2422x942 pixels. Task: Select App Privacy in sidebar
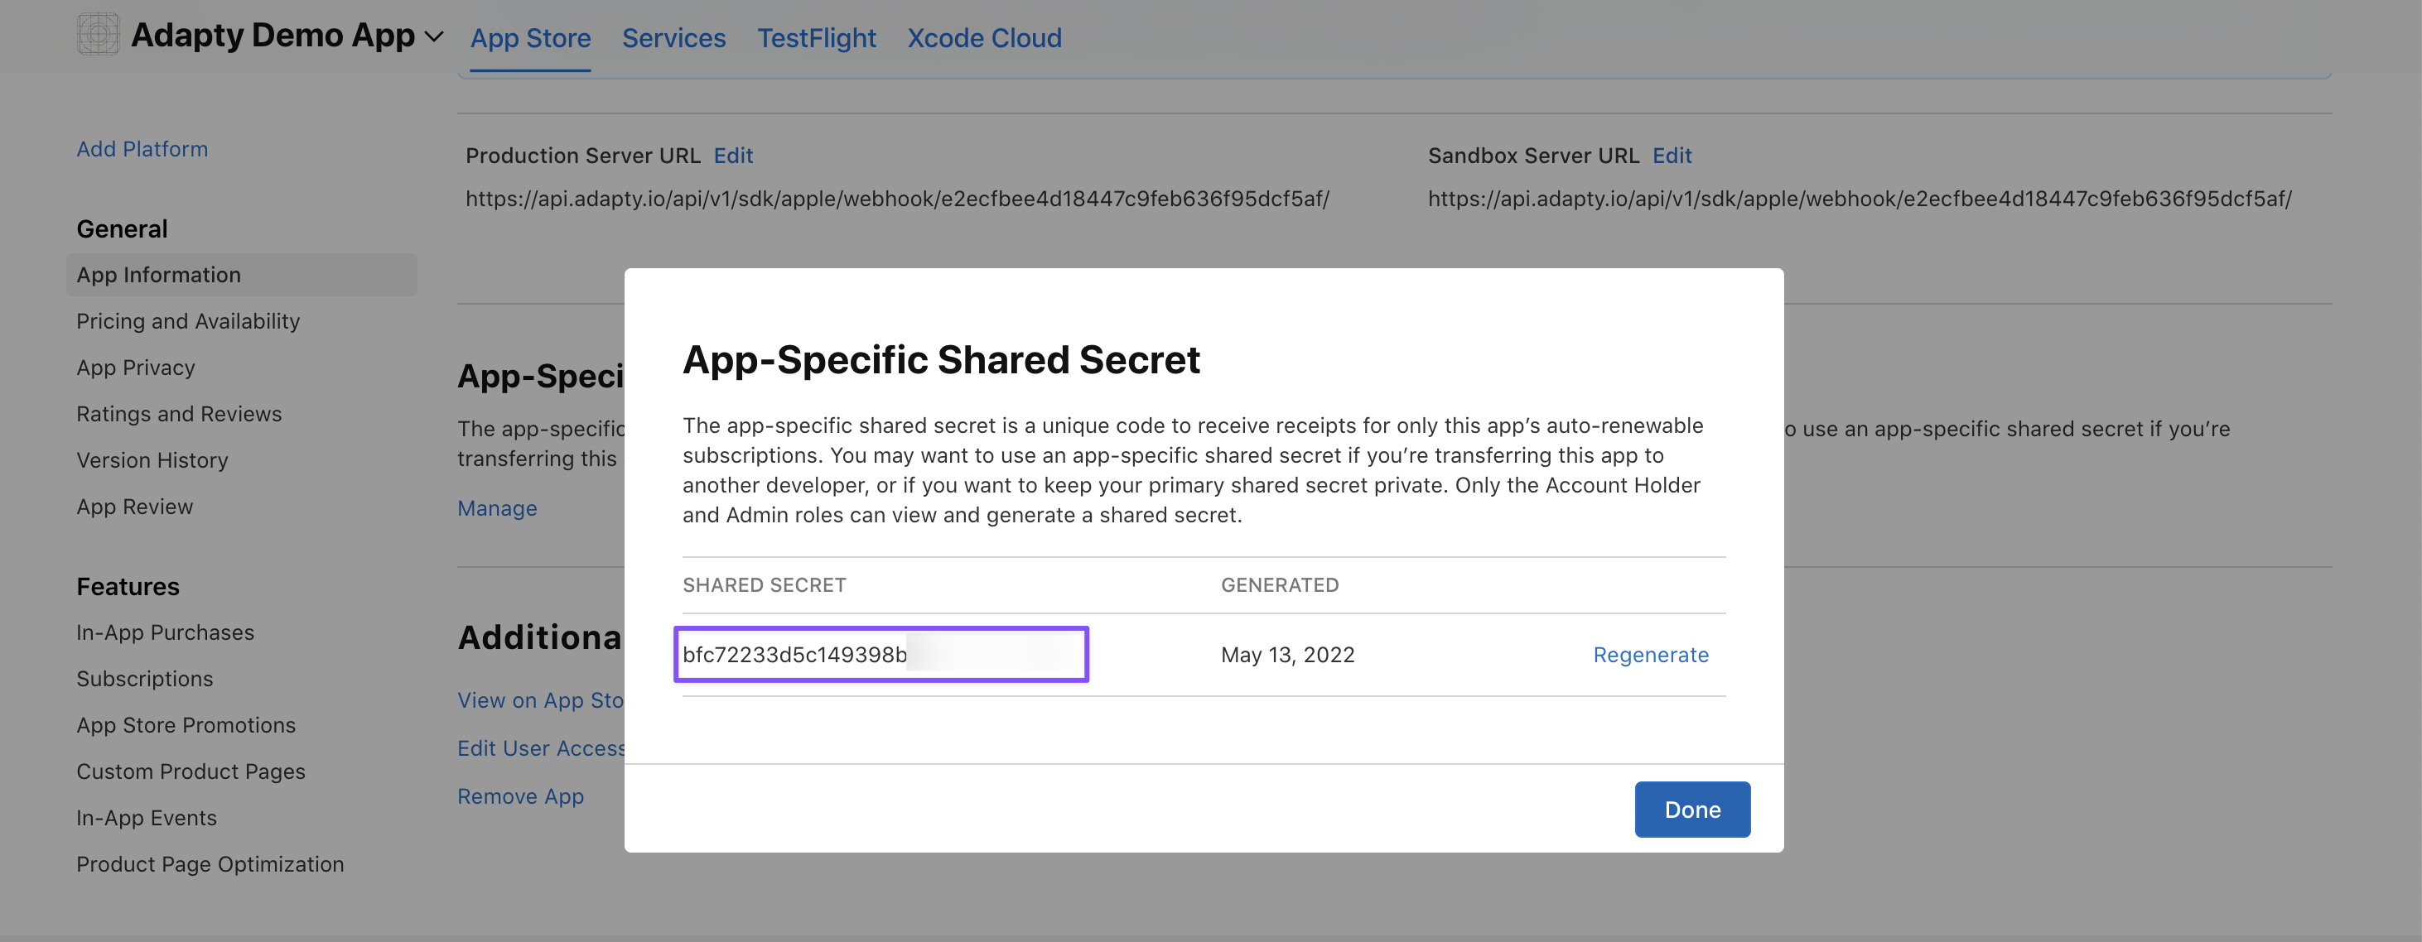coord(135,368)
